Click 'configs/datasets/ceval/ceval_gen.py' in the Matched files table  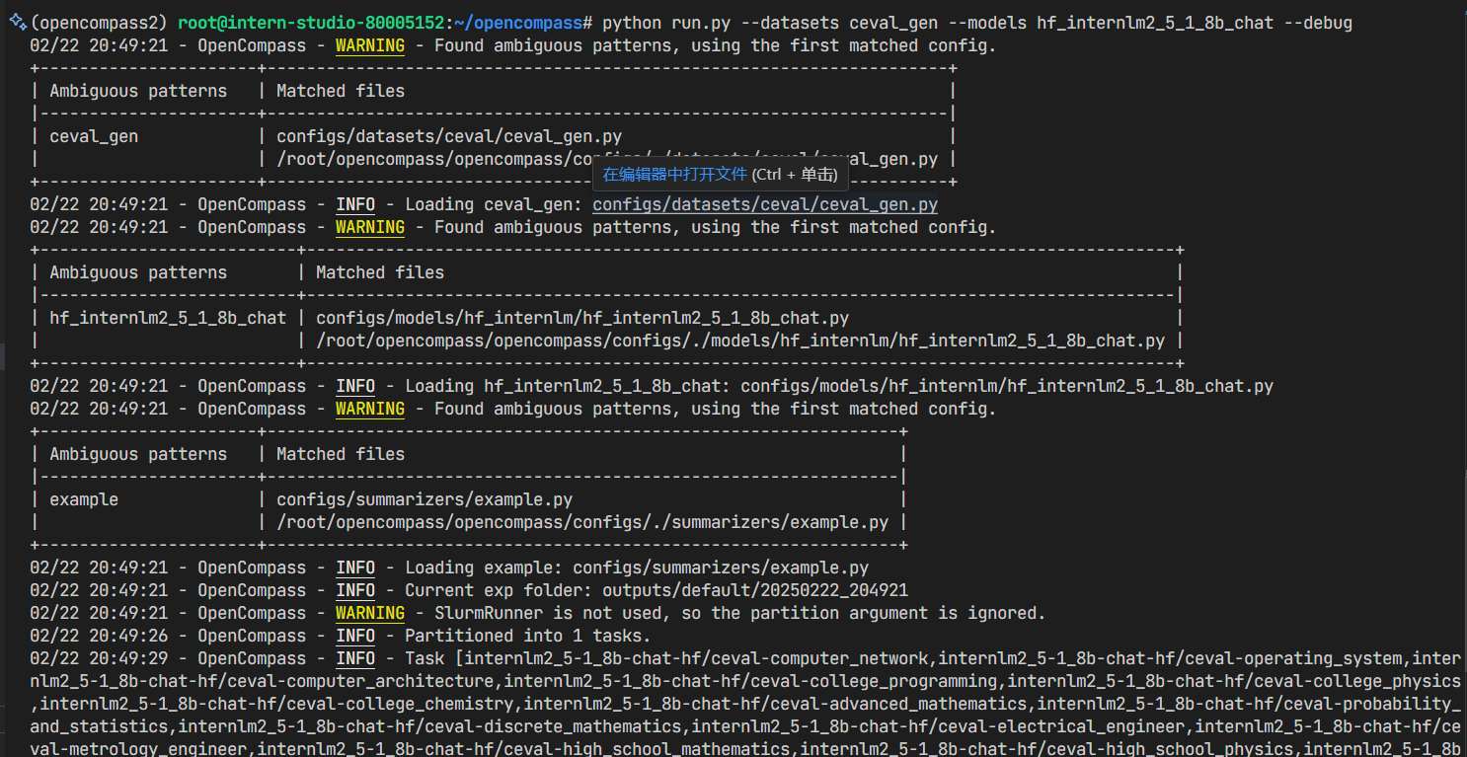click(x=449, y=137)
